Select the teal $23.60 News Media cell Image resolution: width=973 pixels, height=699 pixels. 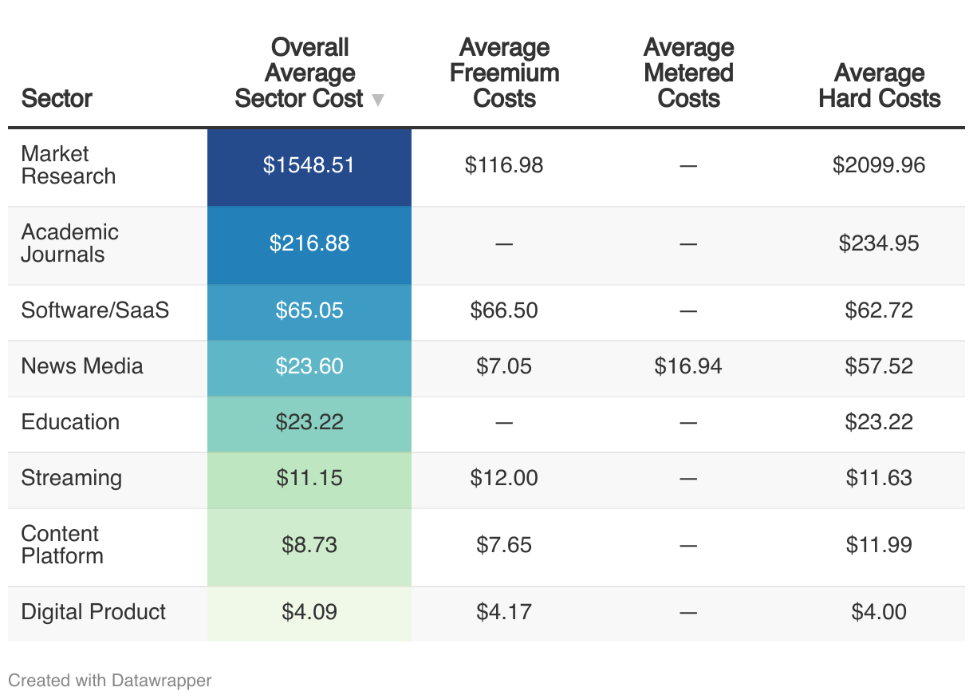[x=309, y=366]
